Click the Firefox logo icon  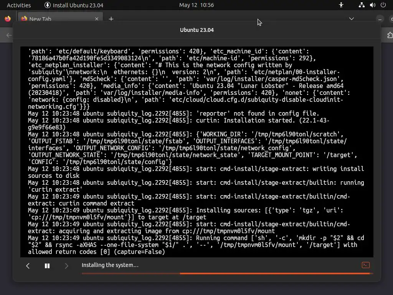(x=8, y=19)
